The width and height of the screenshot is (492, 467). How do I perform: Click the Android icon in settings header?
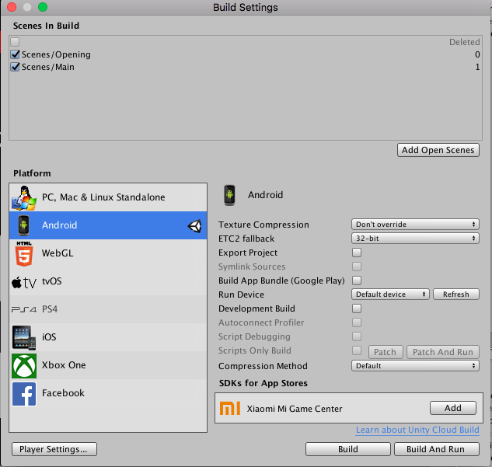[x=230, y=195]
